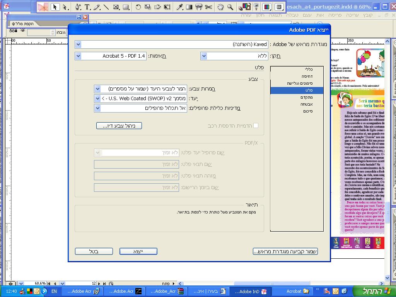The width and height of the screenshot is (396, 297).
Task: Open the טבלה (Table) menu
Action: [x=292, y=15]
